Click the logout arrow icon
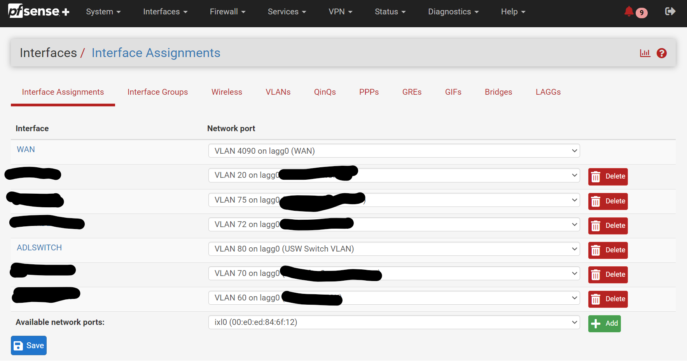The image size is (687, 361). (x=670, y=11)
